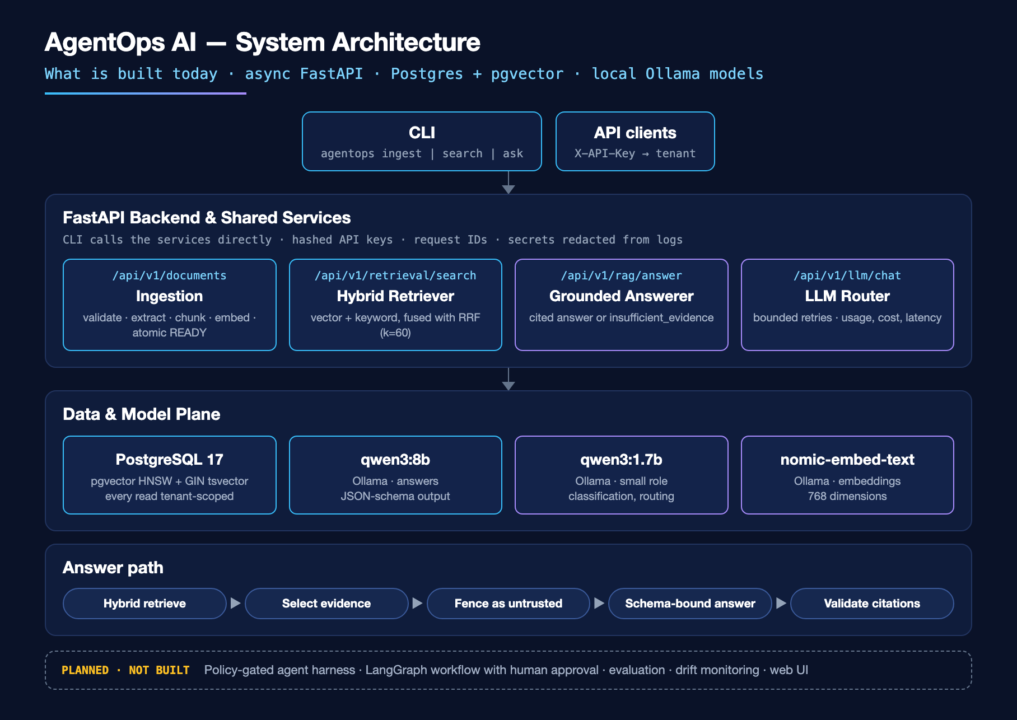
Task: Click the Ingestion service card
Action: 170,305
